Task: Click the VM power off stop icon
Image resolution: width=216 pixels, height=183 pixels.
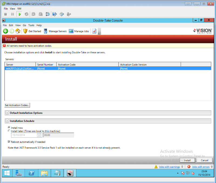Action: 5,14
